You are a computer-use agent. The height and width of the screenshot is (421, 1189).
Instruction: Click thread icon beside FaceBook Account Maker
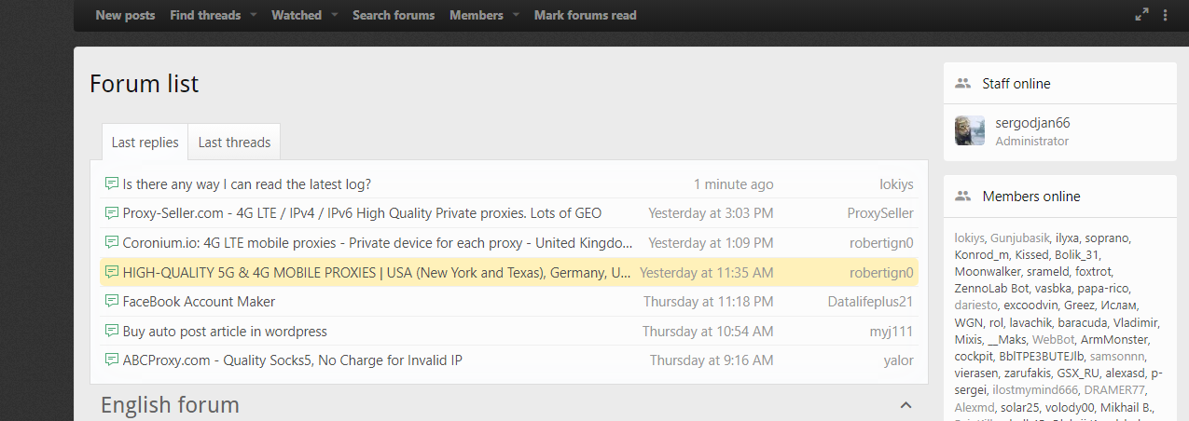point(112,302)
